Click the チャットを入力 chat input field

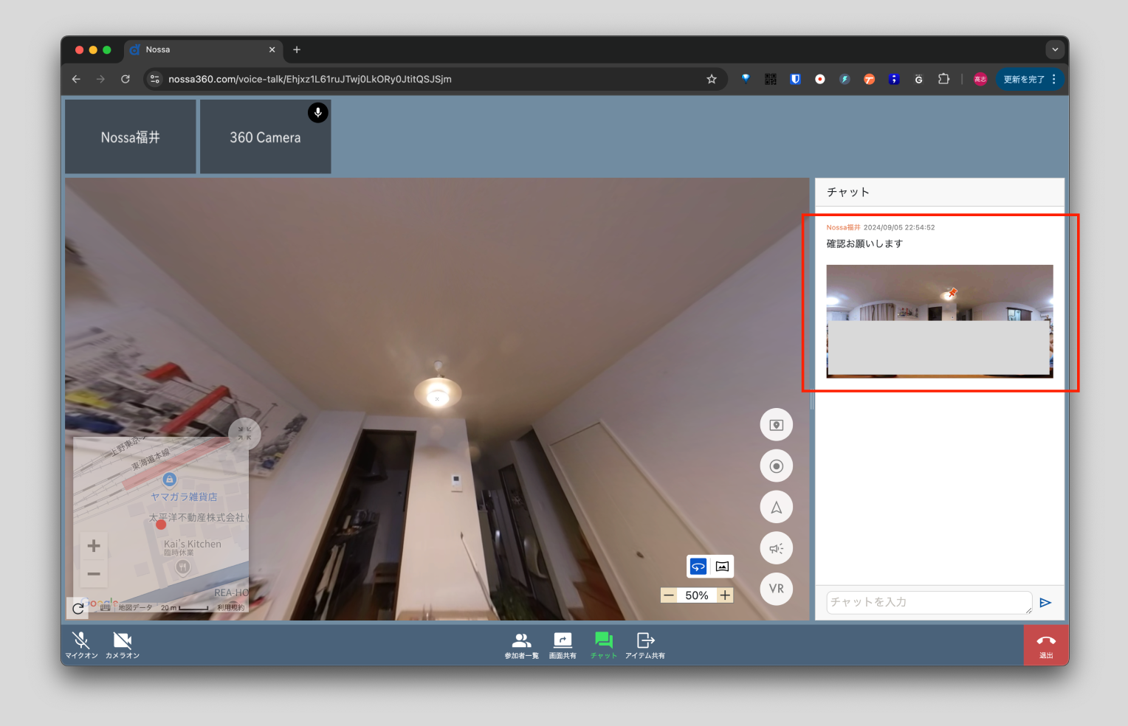[x=928, y=602]
